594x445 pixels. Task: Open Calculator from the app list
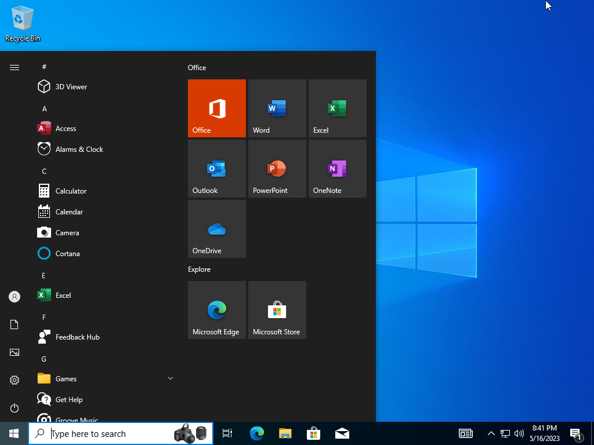point(71,191)
